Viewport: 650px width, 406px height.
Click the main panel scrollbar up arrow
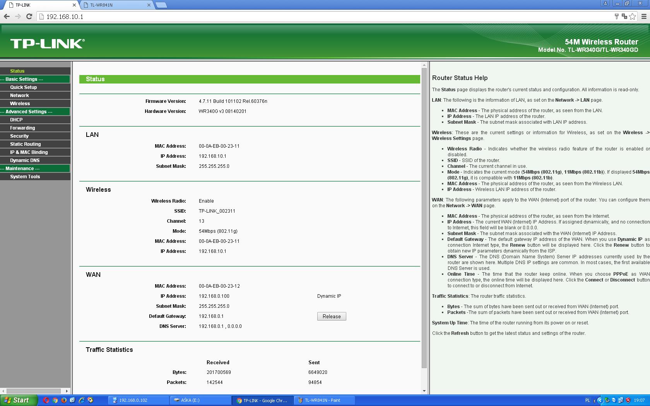(424, 65)
